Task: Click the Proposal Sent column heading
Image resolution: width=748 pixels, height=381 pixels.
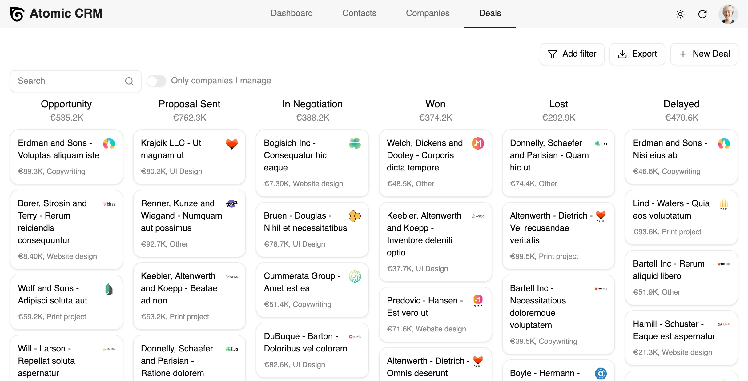Action: click(x=189, y=104)
